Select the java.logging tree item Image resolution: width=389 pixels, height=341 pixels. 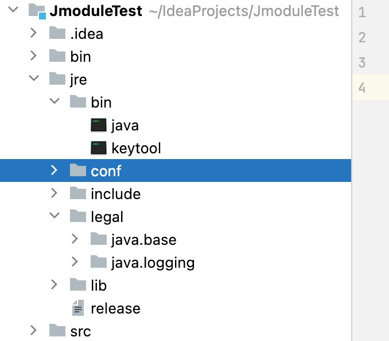coord(153,263)
